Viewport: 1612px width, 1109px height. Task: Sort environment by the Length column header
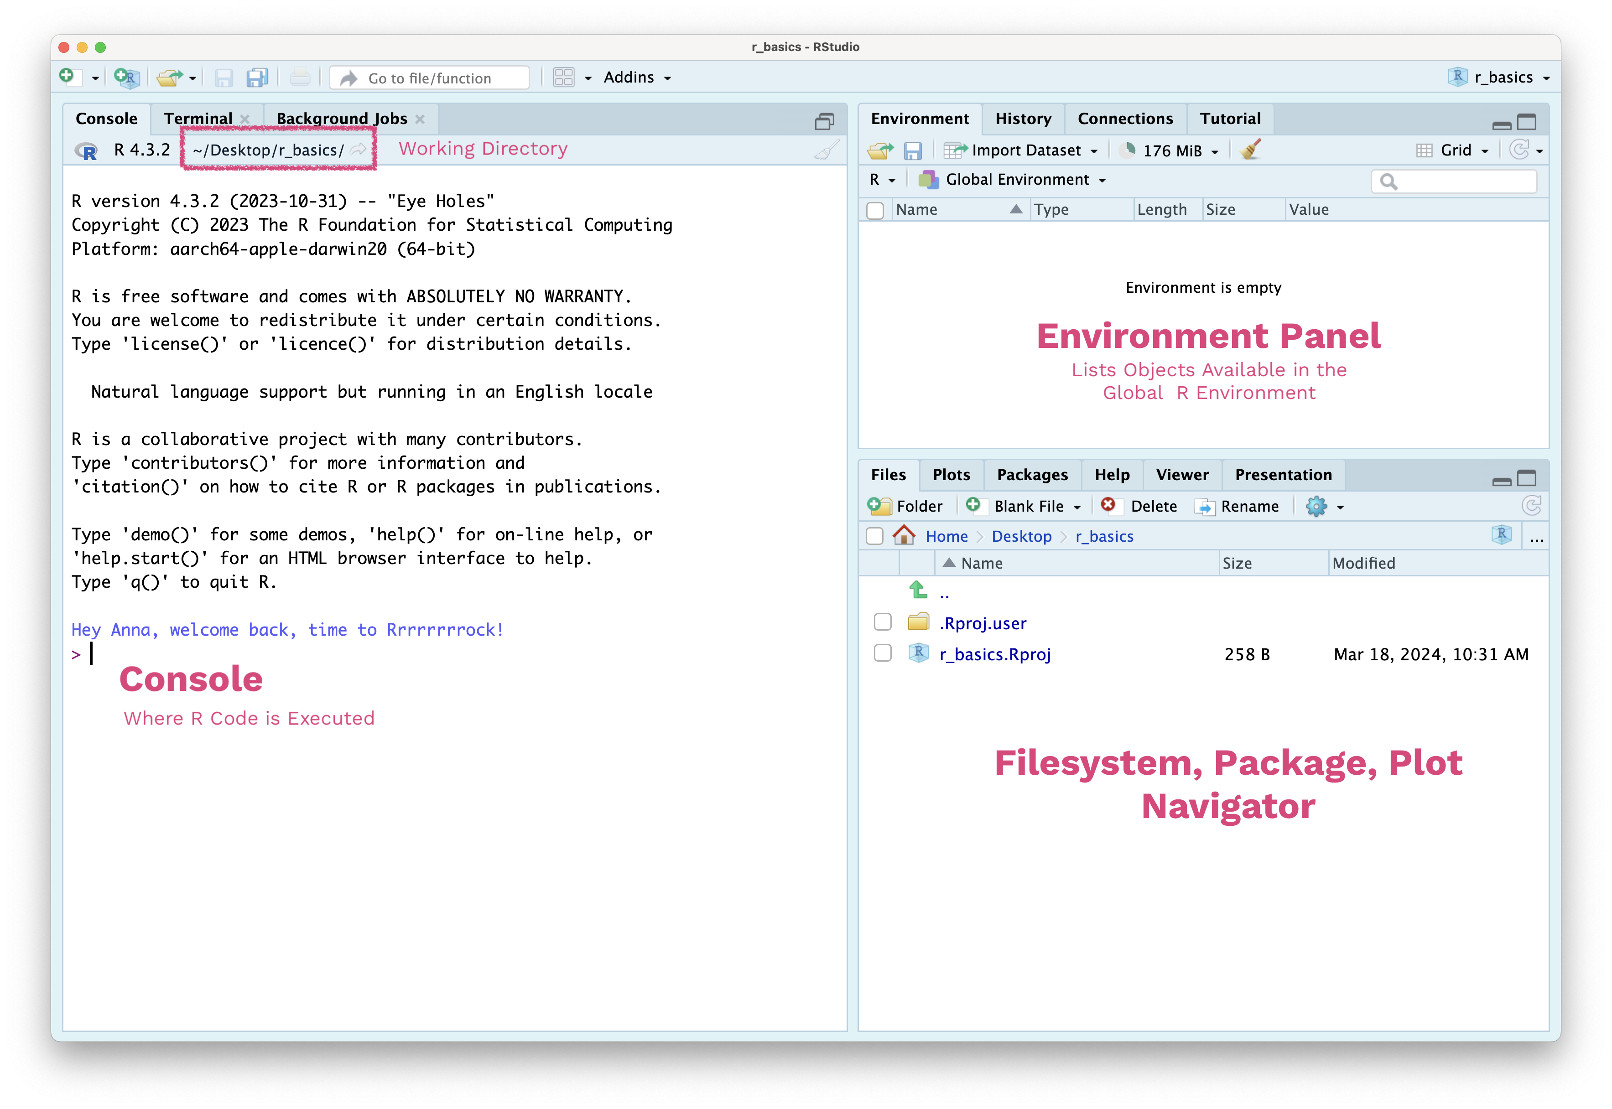(x=1168, y=210)
